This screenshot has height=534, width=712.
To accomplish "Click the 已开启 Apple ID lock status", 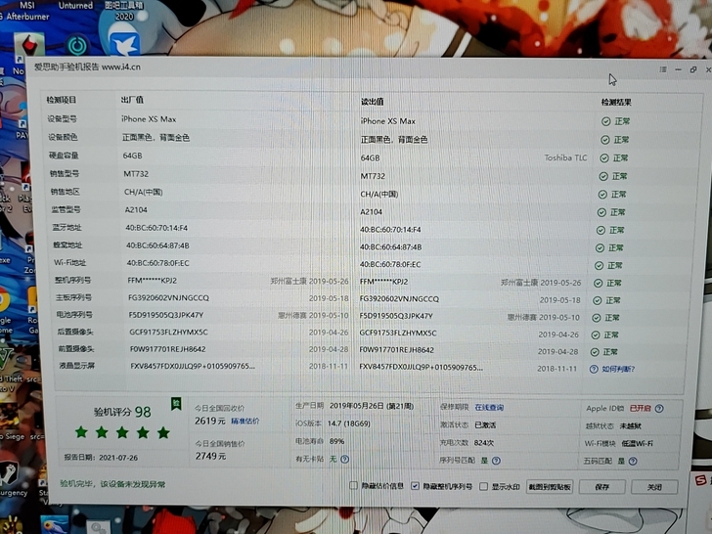I will (x=641, y=408).
